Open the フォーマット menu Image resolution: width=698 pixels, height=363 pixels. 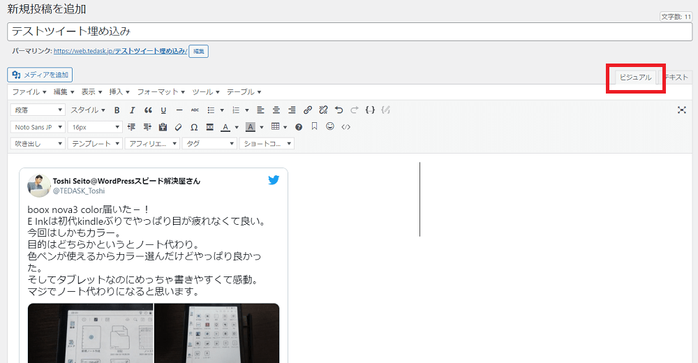pyautogui.click(x=161, y=91)
